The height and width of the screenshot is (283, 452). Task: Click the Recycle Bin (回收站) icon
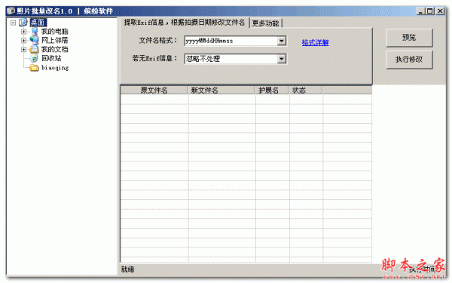tap(34, 58)
